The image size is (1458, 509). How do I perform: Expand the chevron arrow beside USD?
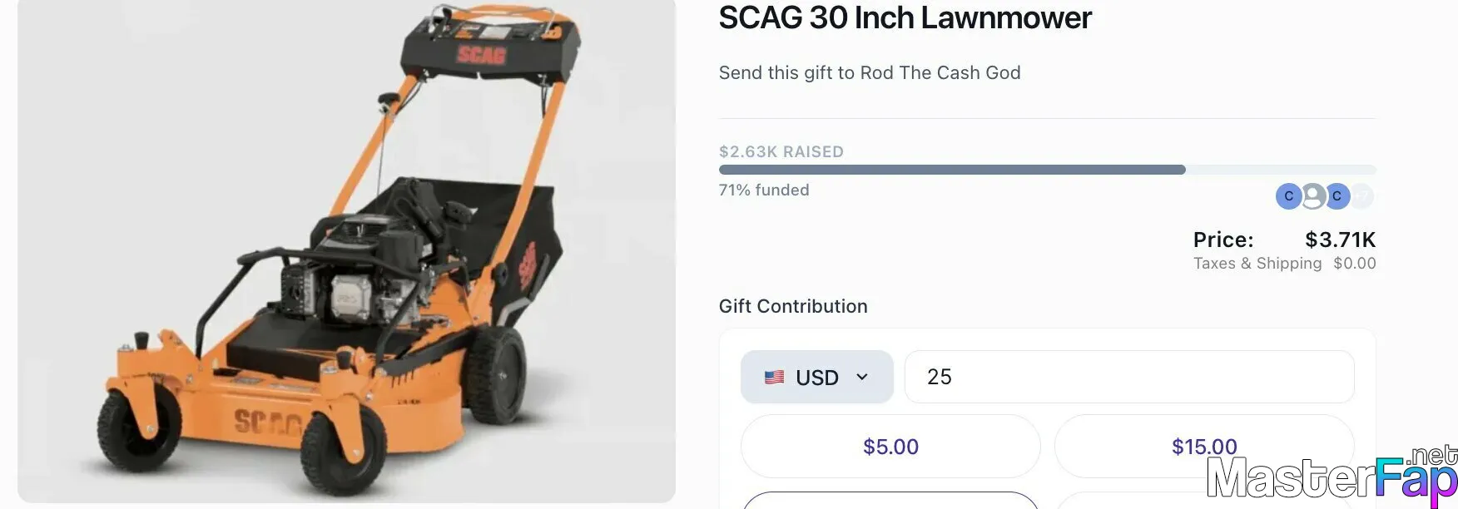[x=862, y=377]
